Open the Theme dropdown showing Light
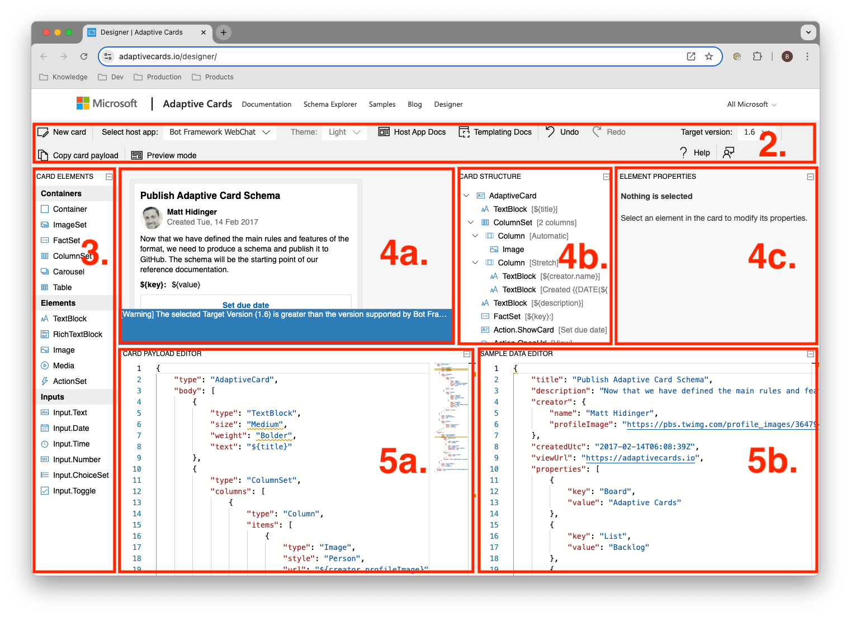The width and height of the screenshot is (851, 617). 344,132
